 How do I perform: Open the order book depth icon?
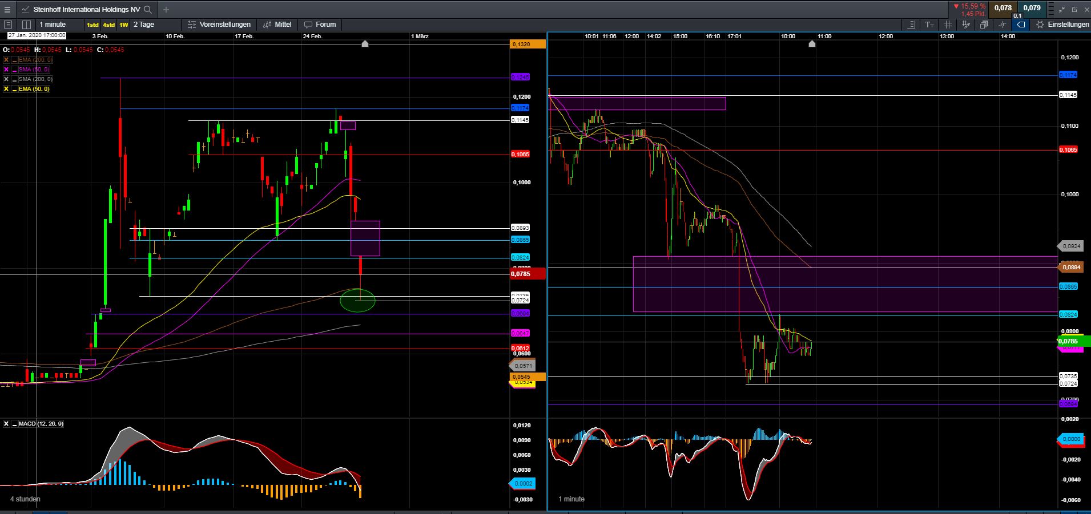click(x=912, y=25)
